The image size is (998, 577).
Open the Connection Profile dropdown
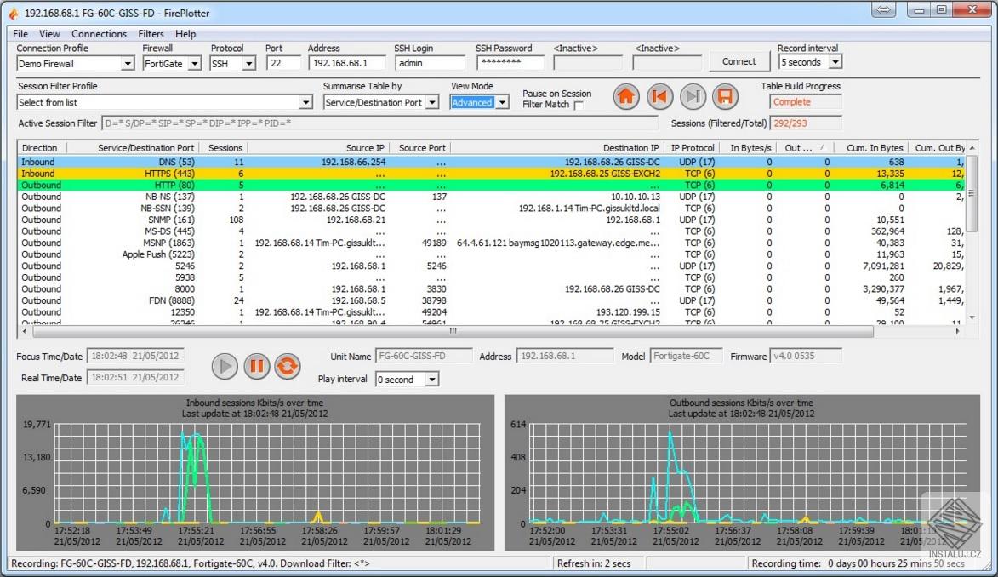coord(128,64)
